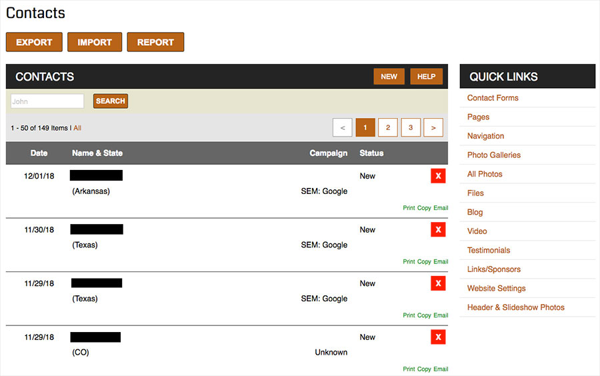Click the (CO) state text
600x376 pixels.
(81, 352)
